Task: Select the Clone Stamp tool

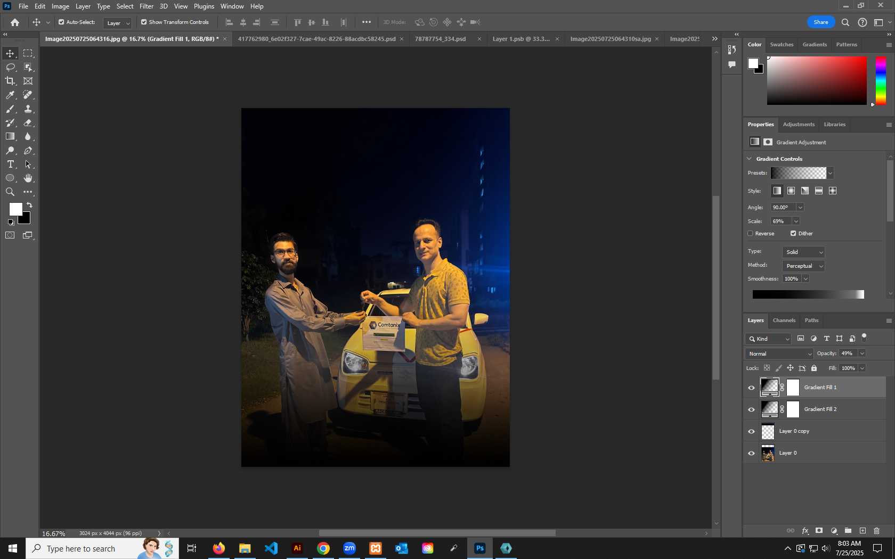Action: (x=28, y=109)
